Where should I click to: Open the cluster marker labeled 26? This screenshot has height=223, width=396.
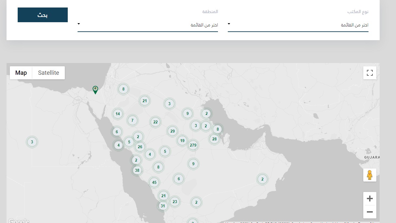coord(140,147)
